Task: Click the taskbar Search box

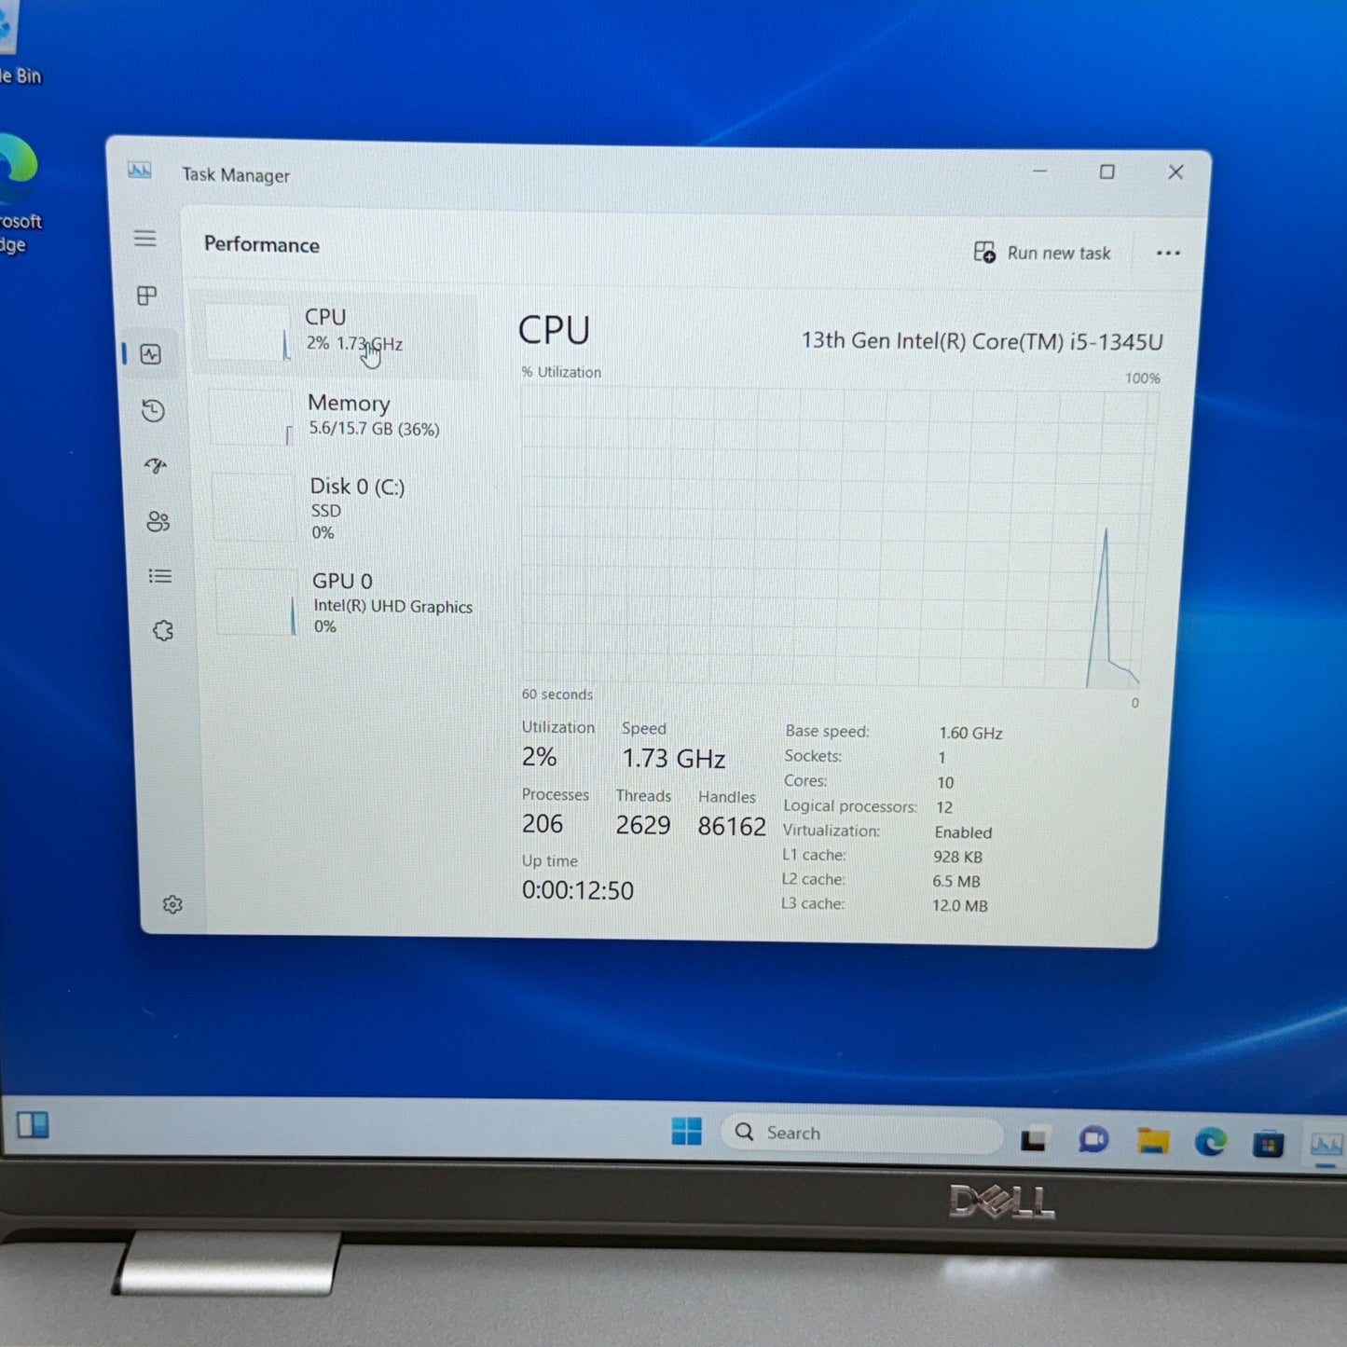Action: (x=862, y=1134)
